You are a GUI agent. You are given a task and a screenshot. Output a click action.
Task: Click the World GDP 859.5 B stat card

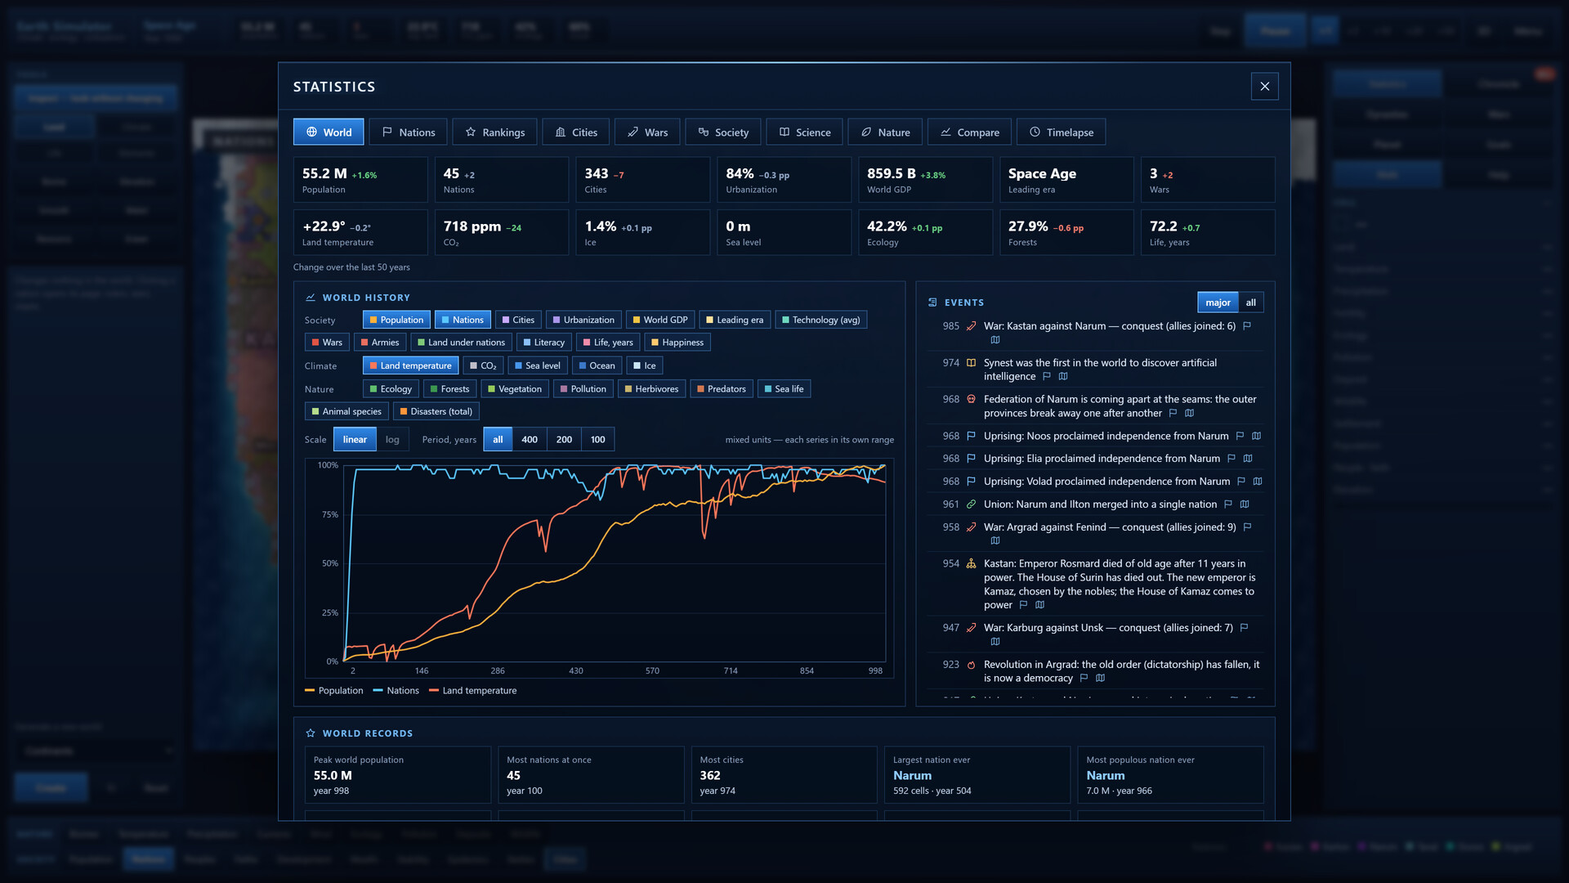click(925, 180)
